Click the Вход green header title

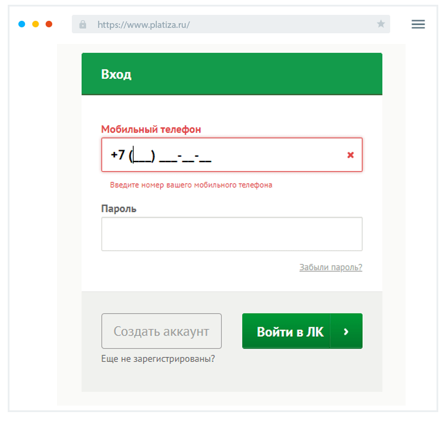[x=116, y=75]
